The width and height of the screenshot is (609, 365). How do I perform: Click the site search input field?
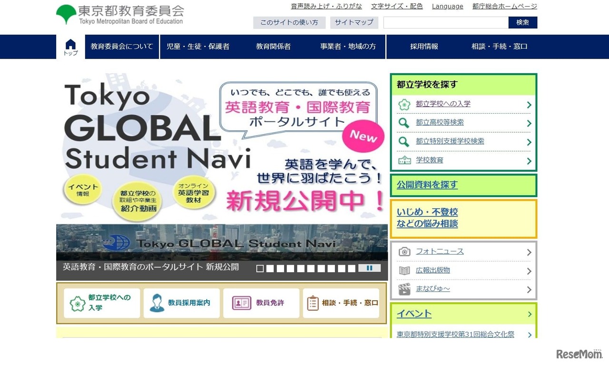pyautogui.click(x=446, y=22)
